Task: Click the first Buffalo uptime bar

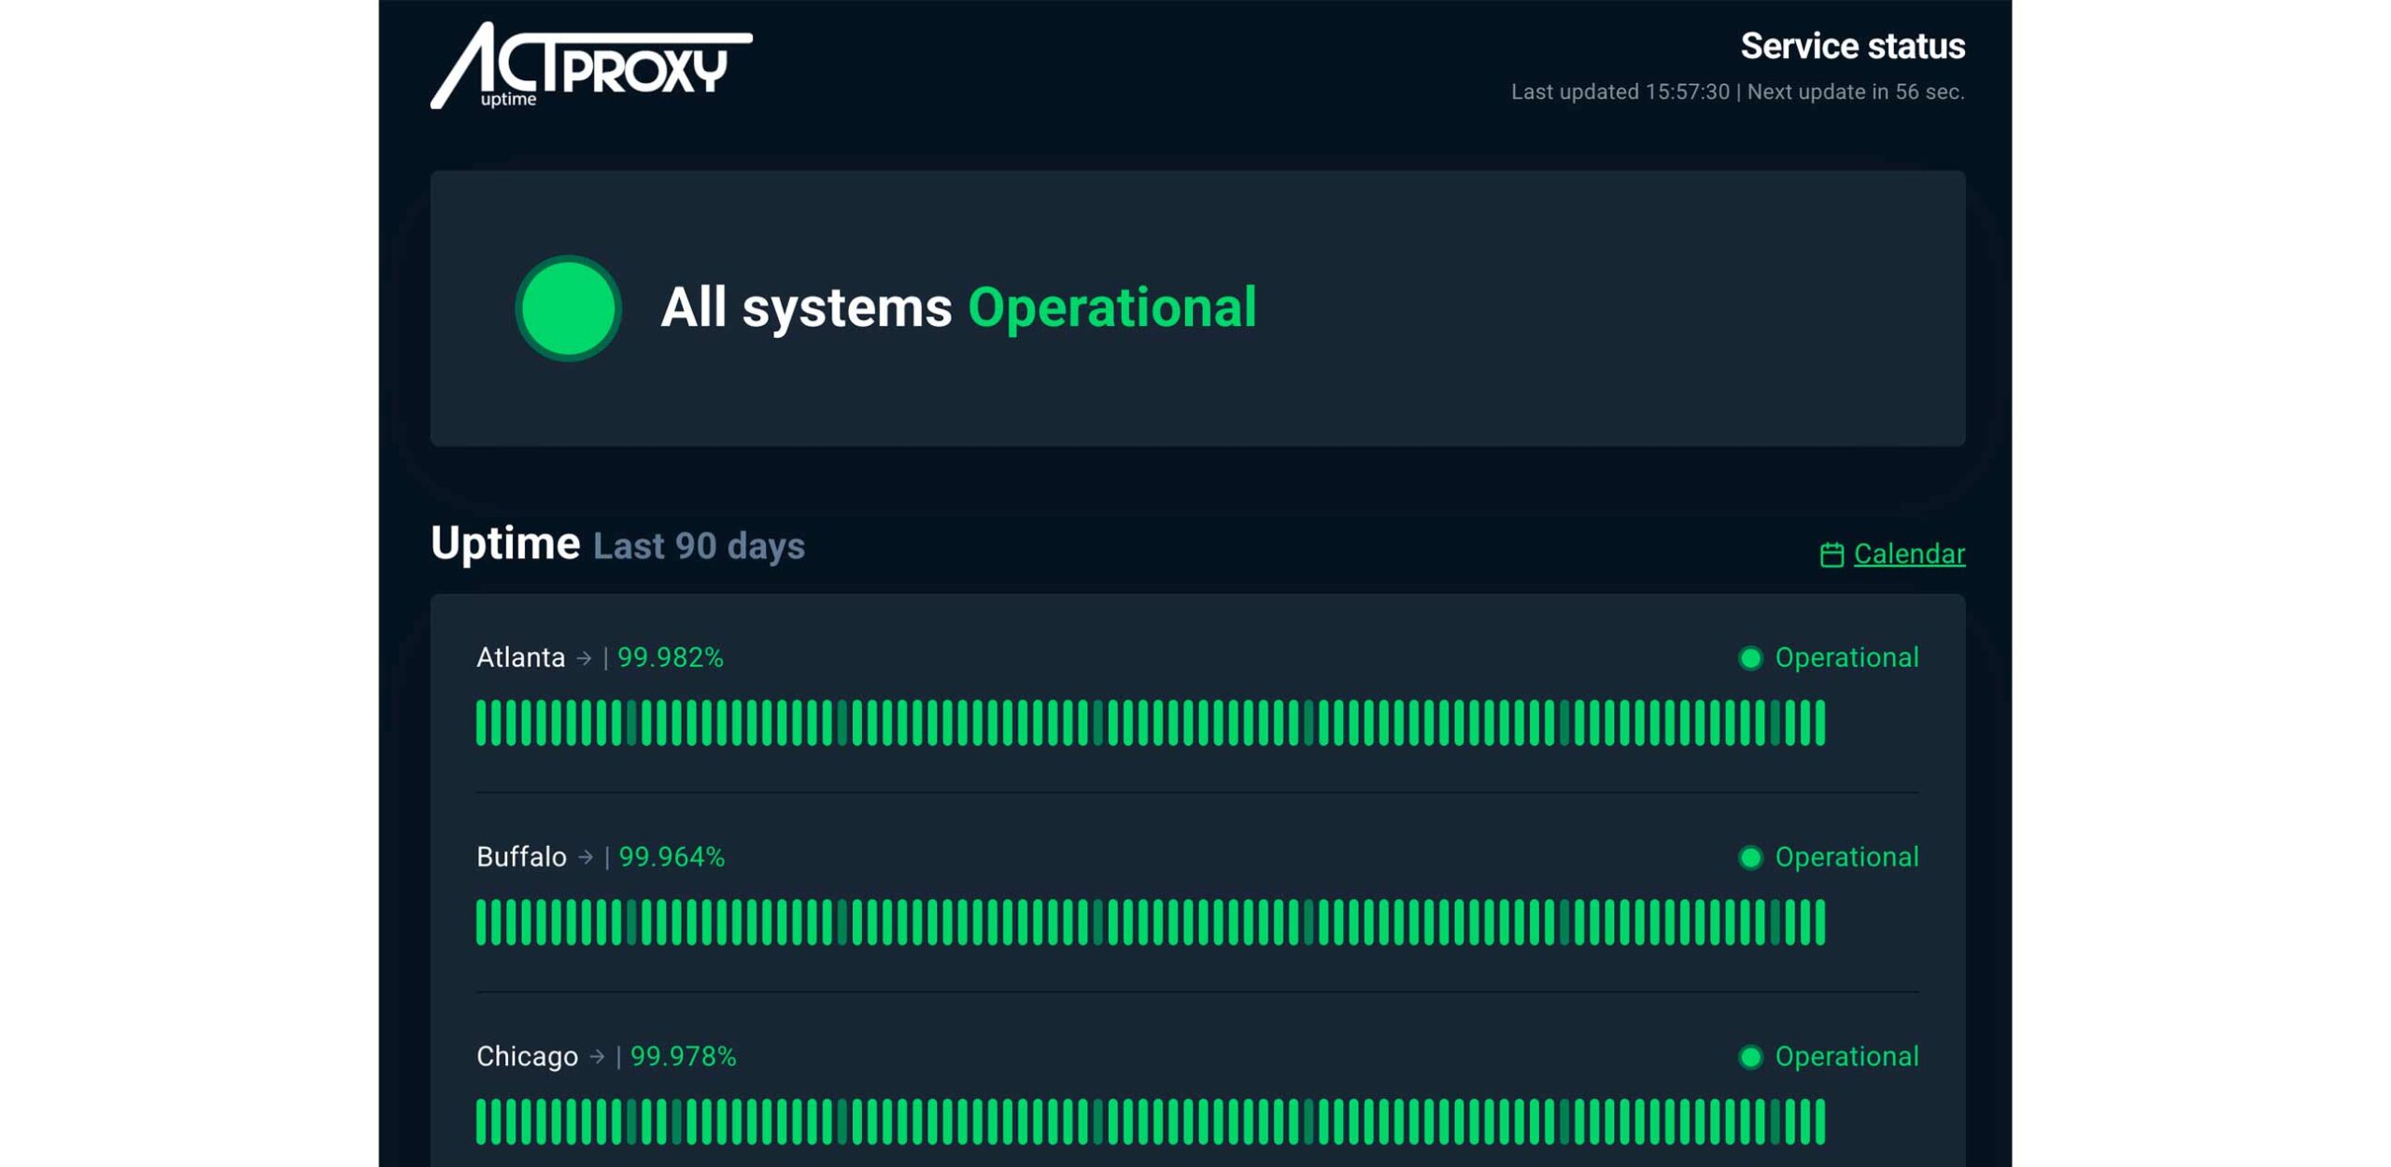Action: click(482, 922)
